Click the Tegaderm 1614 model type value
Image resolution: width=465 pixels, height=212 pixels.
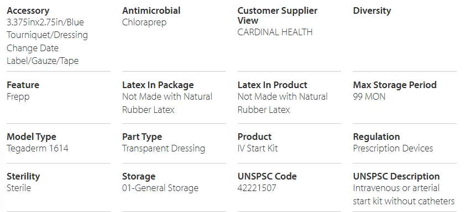pyautogui.click(x=38, y=148)
